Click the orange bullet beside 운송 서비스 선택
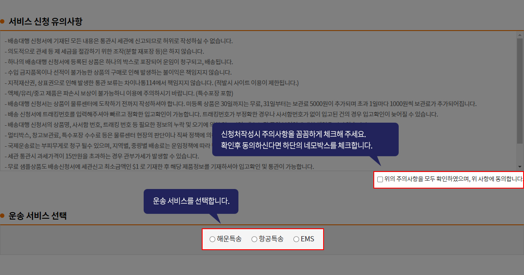The width and height of the screenshot is (524, 275). [x=2, y=216]
